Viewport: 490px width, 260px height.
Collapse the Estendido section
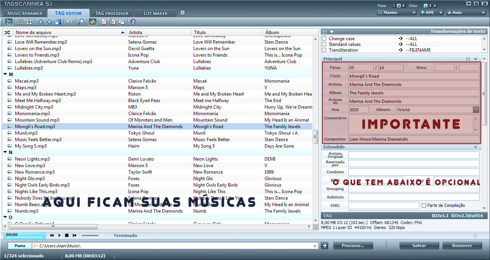(475, 147)
